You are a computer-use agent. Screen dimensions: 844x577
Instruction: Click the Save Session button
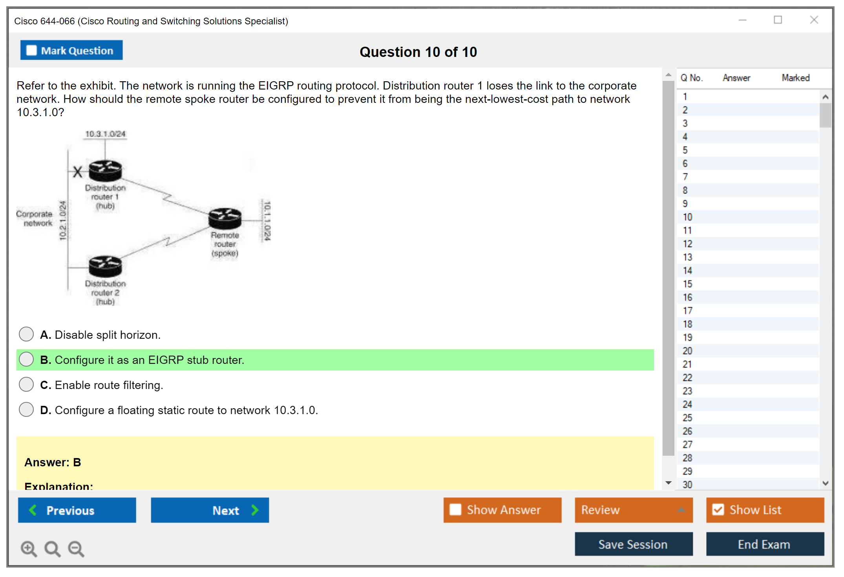point(633,544)
